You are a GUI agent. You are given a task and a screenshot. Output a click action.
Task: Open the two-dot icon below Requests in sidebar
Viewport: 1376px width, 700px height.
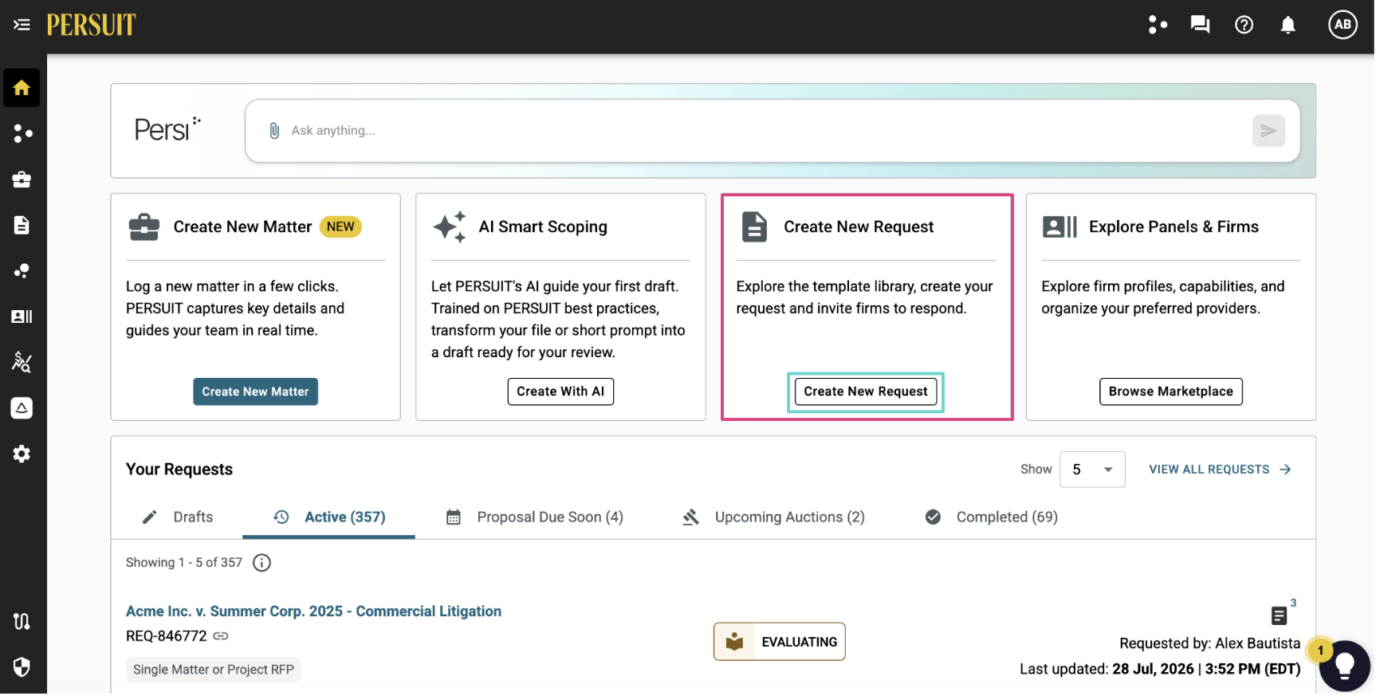pyautogui.click(x=22, y=271)
